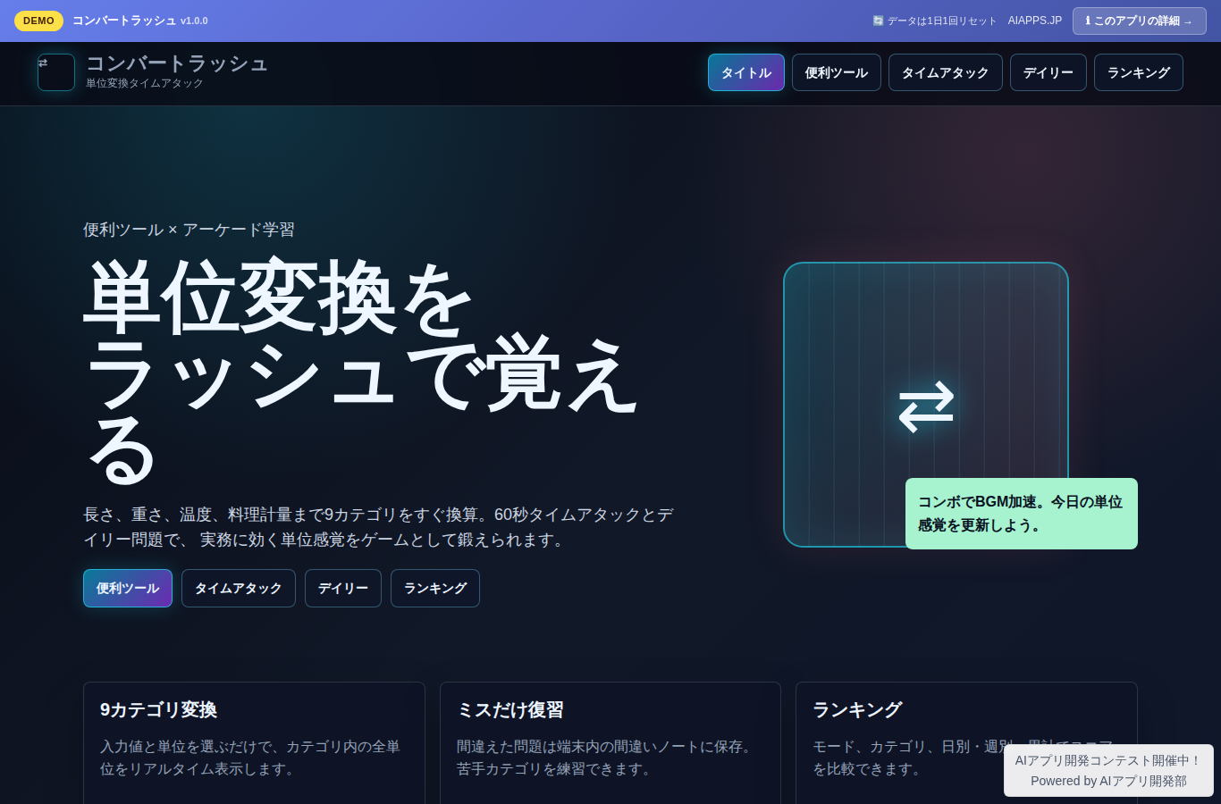The image size is (1221, 804).
Task: Click the green コンボでBGM加速 tip bubble
Action: (1022, 514)
